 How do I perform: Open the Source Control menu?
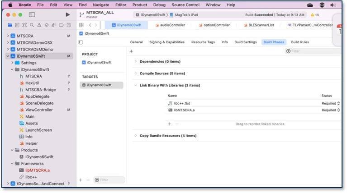(x=185, y=5)
